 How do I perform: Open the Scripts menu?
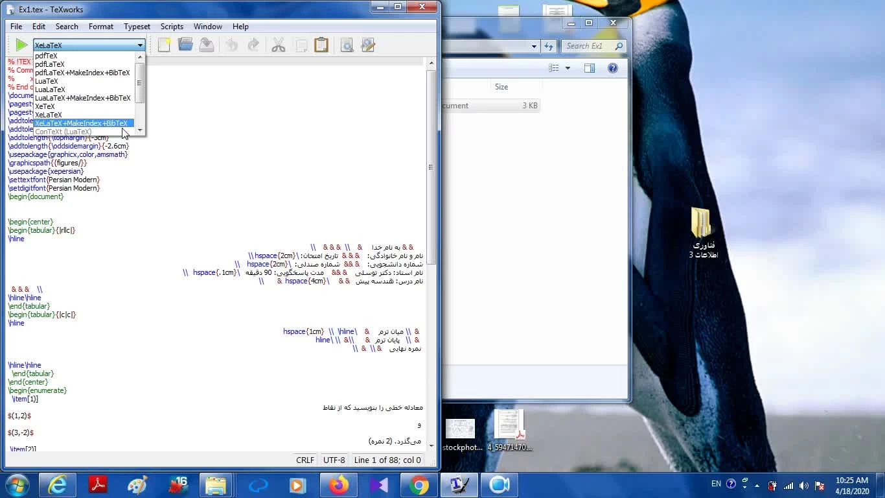tap(172, 27)
